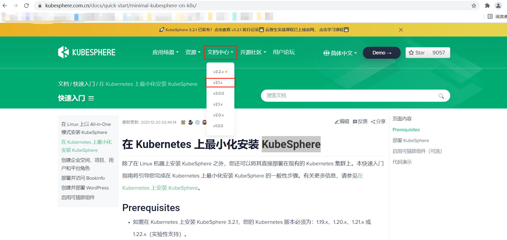This screenshot has width=507, height=240.
Task: Click the 分享 share link
Action: tap(378, 121)
